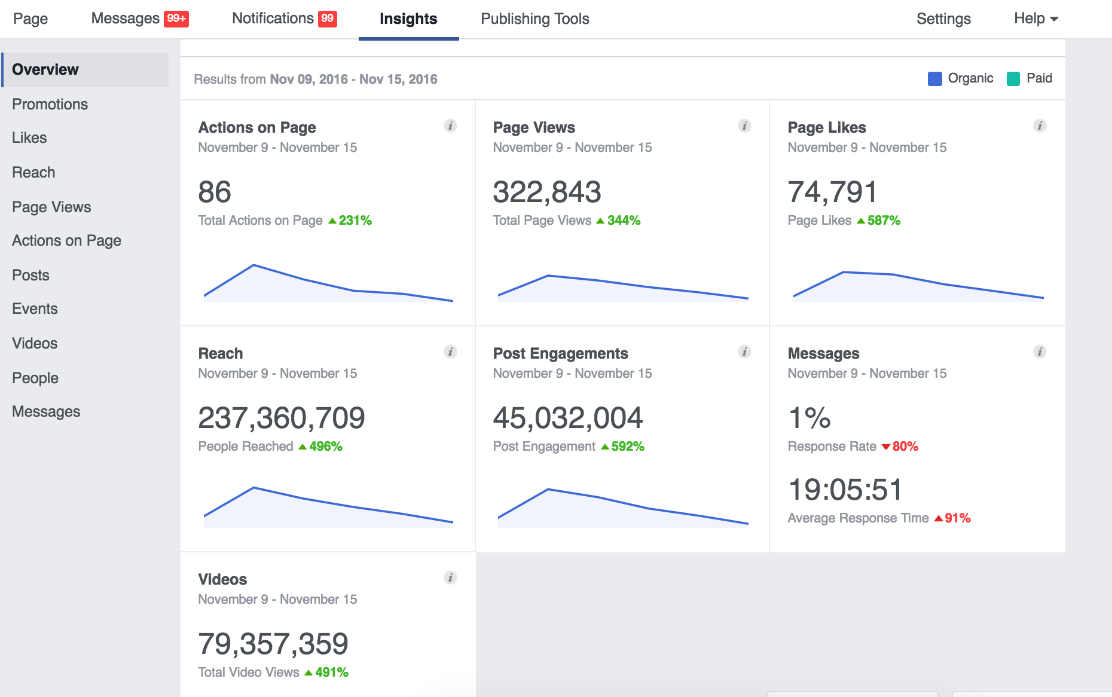The width and height of the screenshot is (1112, 697).
Task: Click the info icon on Post Engagements card
Action: coord(744,351)
